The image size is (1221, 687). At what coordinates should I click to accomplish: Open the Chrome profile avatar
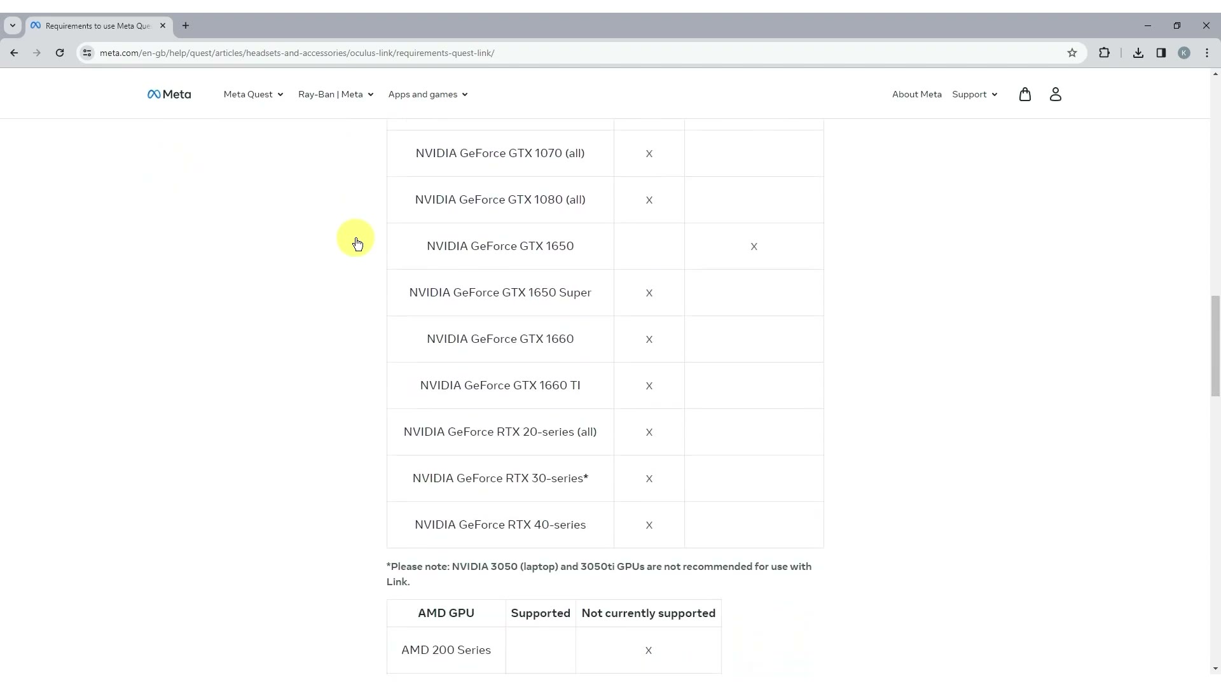(1184, 53)
